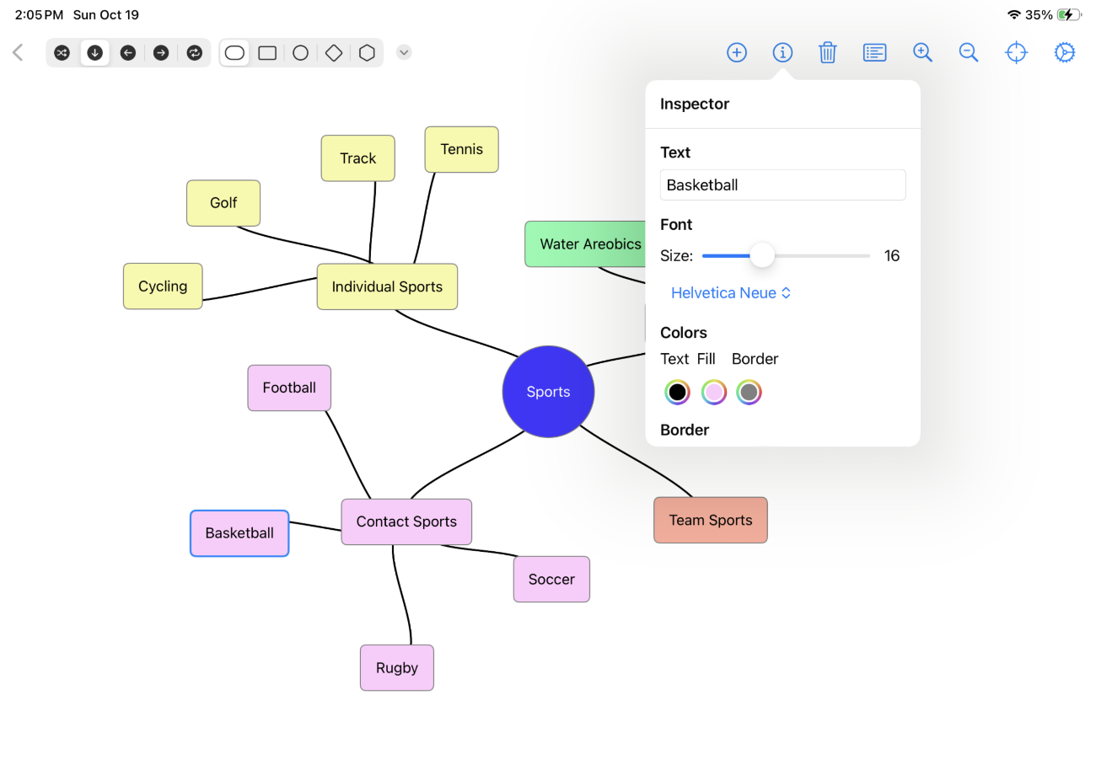Close the Inspector via info icon
1096x765 pixels.
point(782,52)
